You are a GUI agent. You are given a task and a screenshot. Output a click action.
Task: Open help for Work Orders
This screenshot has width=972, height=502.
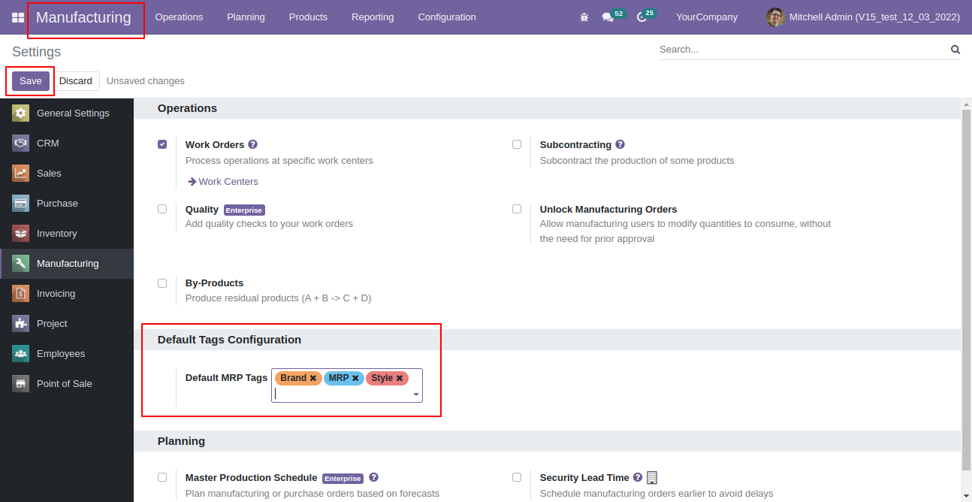[x=253, y=144]
